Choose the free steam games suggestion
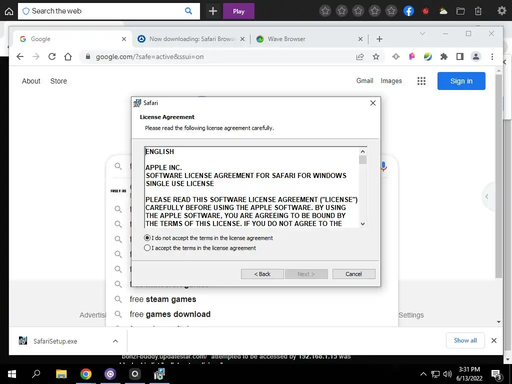512x384 pixels. [163, 299]
